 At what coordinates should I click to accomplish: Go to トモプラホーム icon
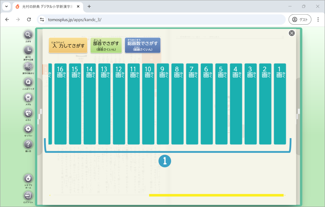pyautogui.click(x=28, y=178)
